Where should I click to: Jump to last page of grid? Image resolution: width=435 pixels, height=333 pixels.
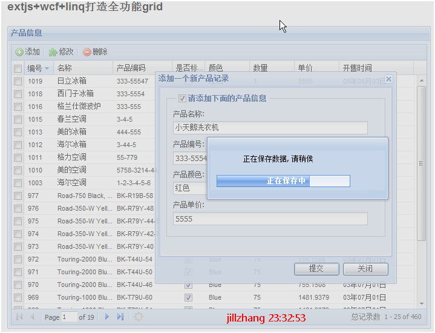[120, 317]
